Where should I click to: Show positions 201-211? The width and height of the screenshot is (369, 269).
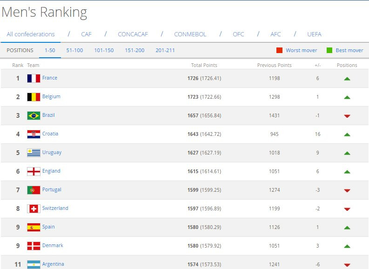[165, 50]
